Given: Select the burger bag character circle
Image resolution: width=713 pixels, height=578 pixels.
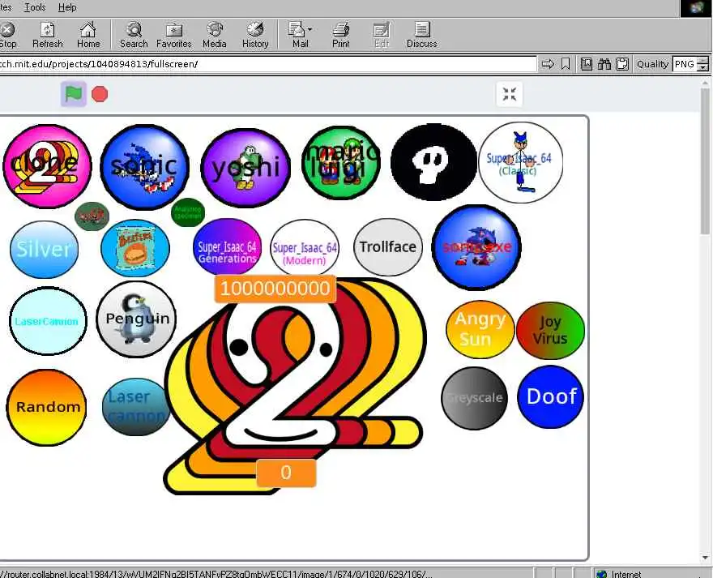Looking at the screenshot, I should (x=135, y=248).
